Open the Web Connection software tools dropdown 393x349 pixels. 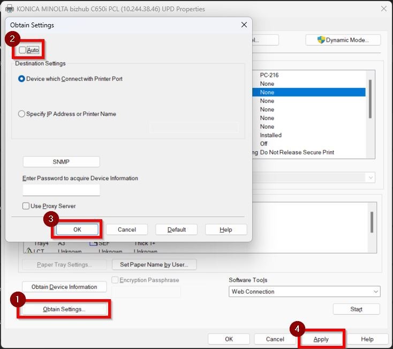(304, 292)
